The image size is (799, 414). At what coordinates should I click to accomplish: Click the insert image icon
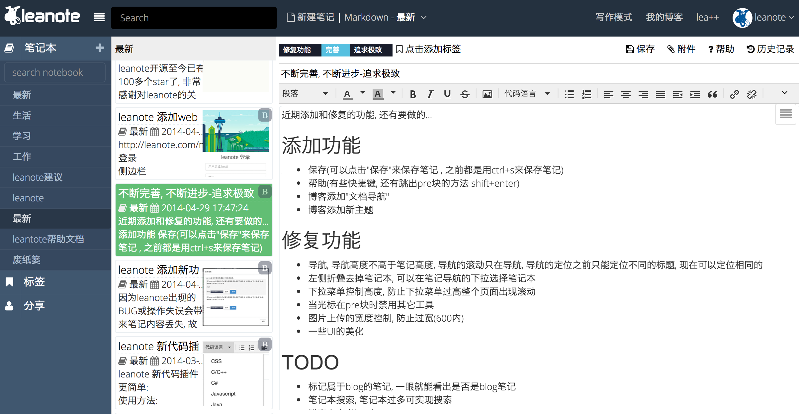487,94
